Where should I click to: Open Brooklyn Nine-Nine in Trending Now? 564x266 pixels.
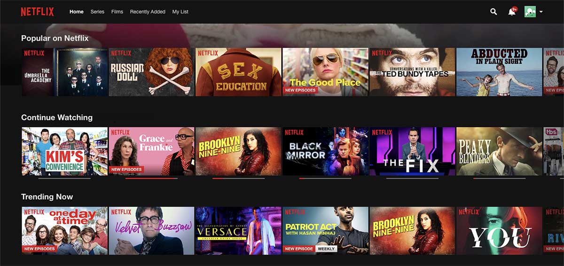[412, 231]
